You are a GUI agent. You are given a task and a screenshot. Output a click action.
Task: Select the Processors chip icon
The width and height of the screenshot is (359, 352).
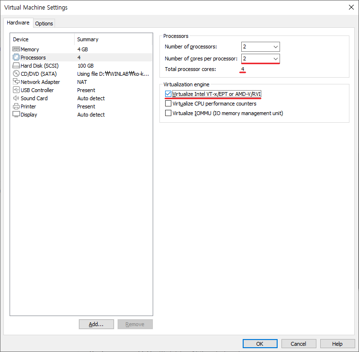(x=16, y=58)
